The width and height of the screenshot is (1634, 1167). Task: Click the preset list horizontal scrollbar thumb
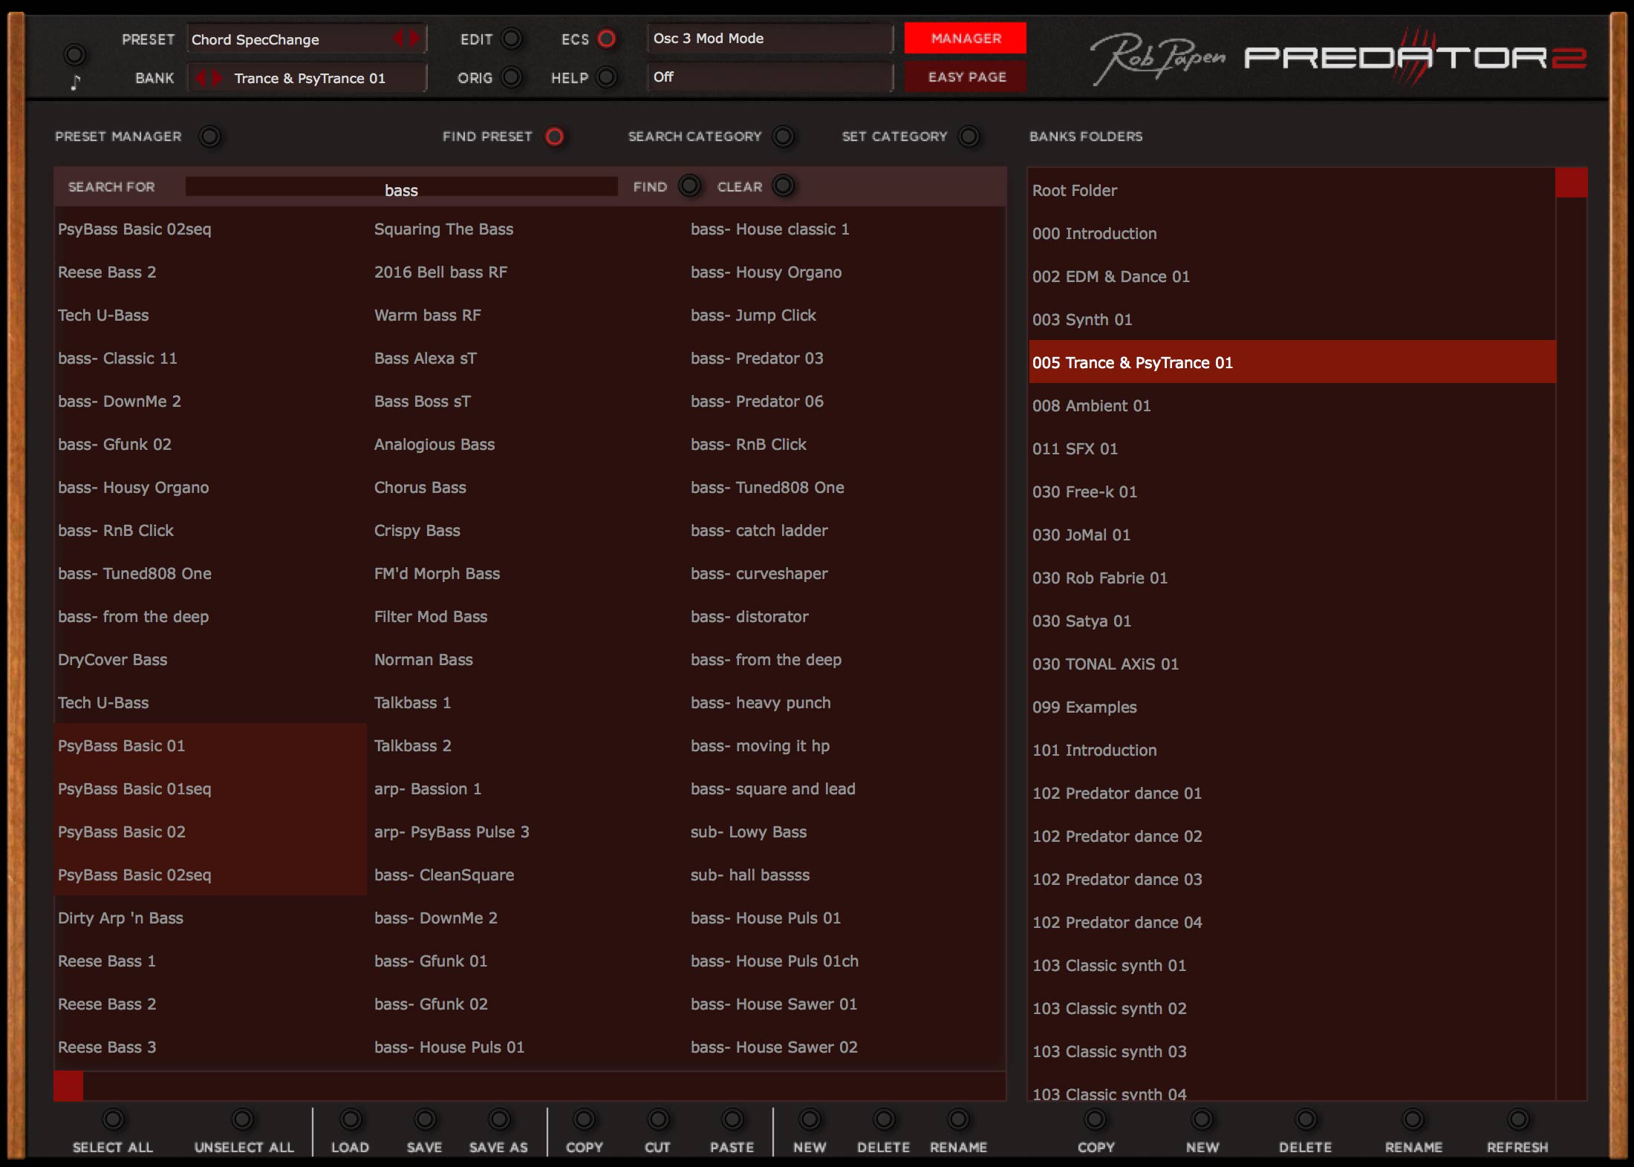68,1086
